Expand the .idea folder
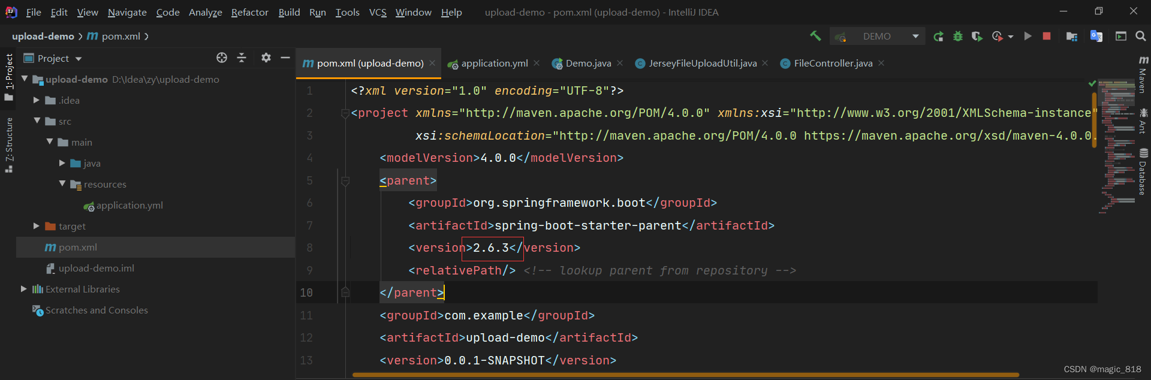 pos(37,100)
